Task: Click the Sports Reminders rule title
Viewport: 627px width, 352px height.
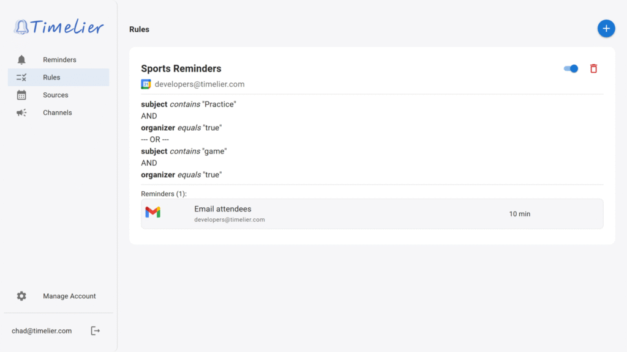Action: click(181, 68)
